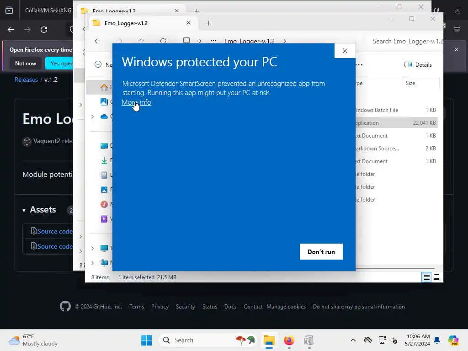Open breadcrumb ellipsis in address bar
Screen dimensions: 468x351
click(213, 41)
